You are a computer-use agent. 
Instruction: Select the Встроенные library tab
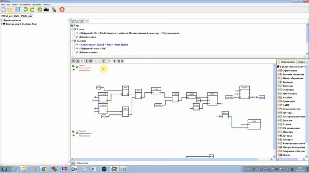coord(288,62)
